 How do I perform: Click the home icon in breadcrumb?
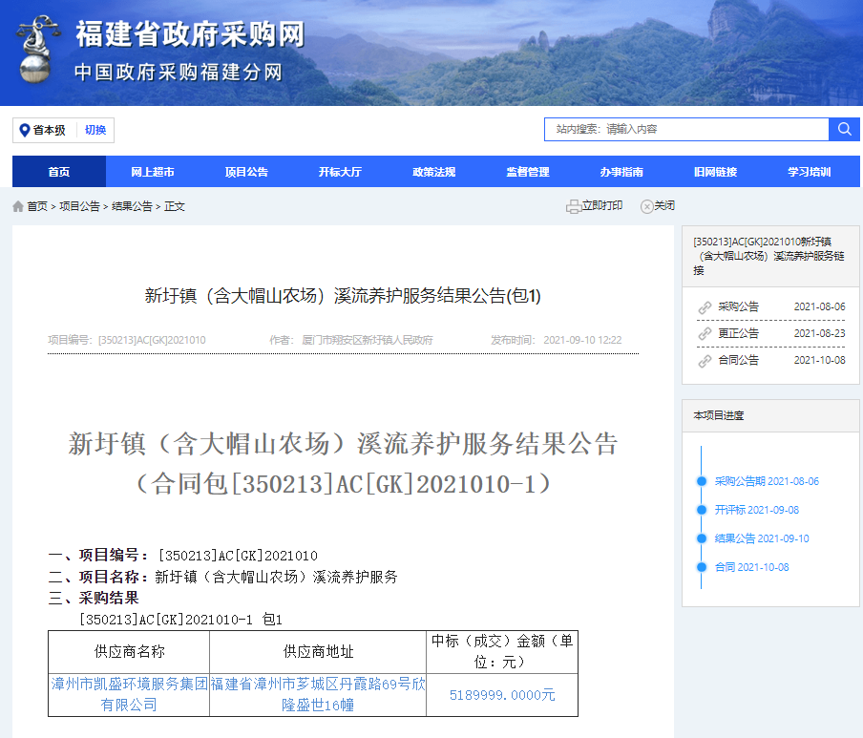(x=18, y=206)
